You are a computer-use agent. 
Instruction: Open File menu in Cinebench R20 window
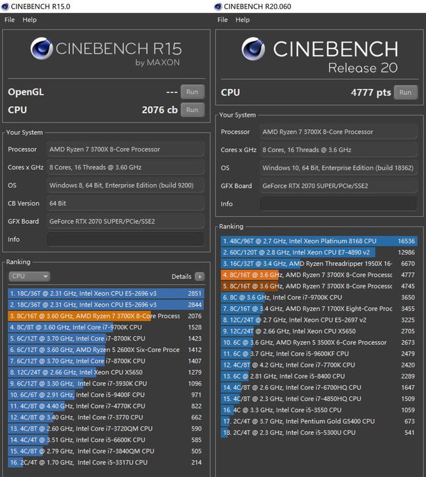pos(222,20)
